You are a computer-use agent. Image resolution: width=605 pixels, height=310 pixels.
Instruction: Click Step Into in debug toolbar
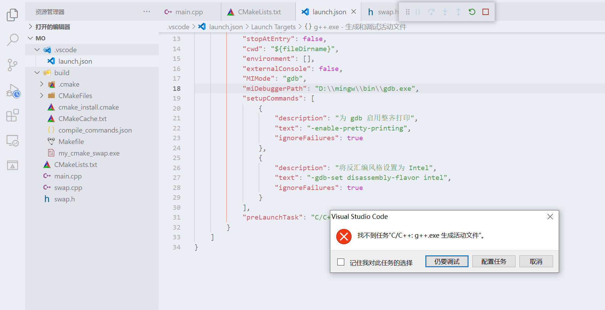(445, 12)
